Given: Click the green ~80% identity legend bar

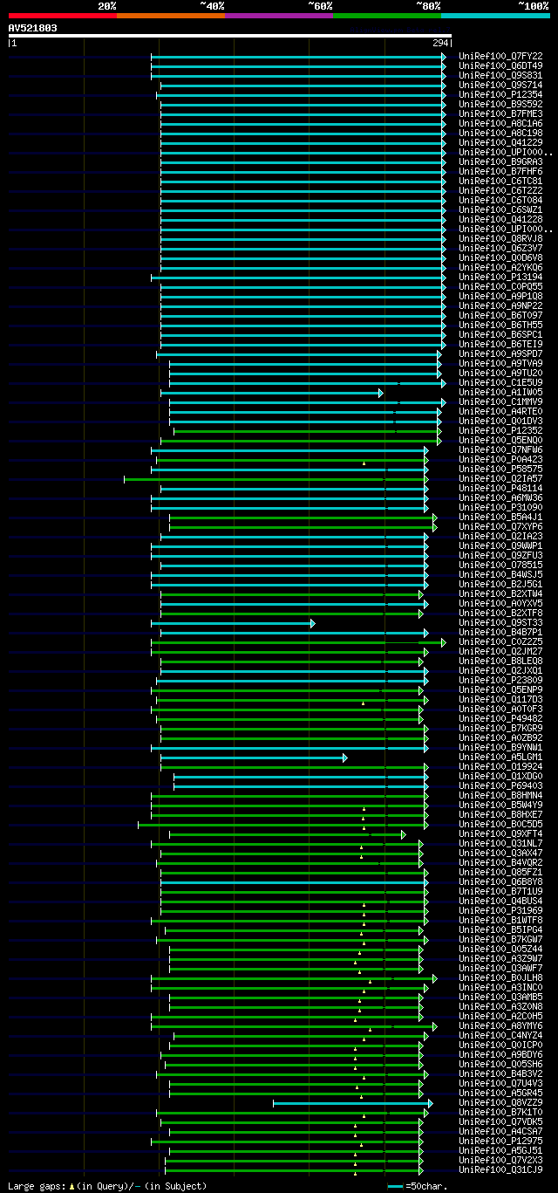Looking at the screenshot, I should 387,16.
